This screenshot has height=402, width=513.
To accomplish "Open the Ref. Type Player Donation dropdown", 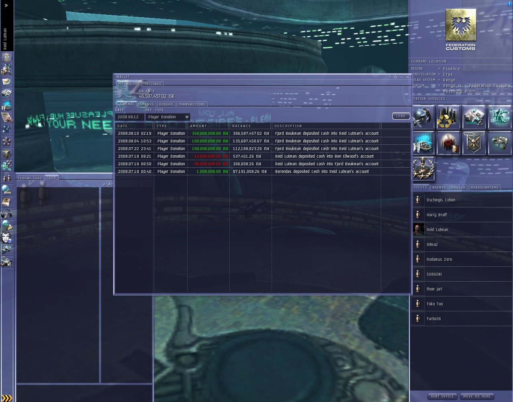I will [168, 117].
